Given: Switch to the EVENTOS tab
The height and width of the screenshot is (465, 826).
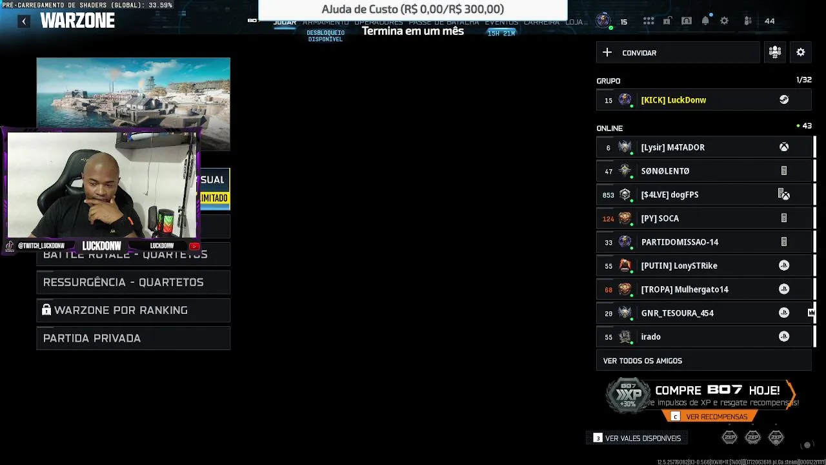Looking at the screenshot, I should click(501, 21).
